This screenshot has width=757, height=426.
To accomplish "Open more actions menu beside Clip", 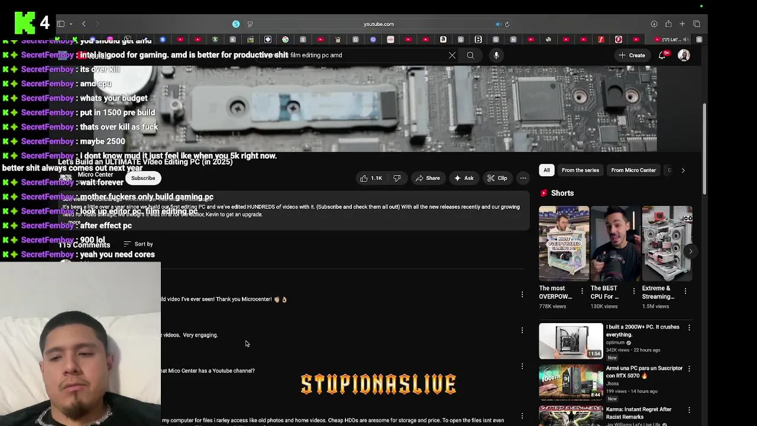I will tap(523, 178).
